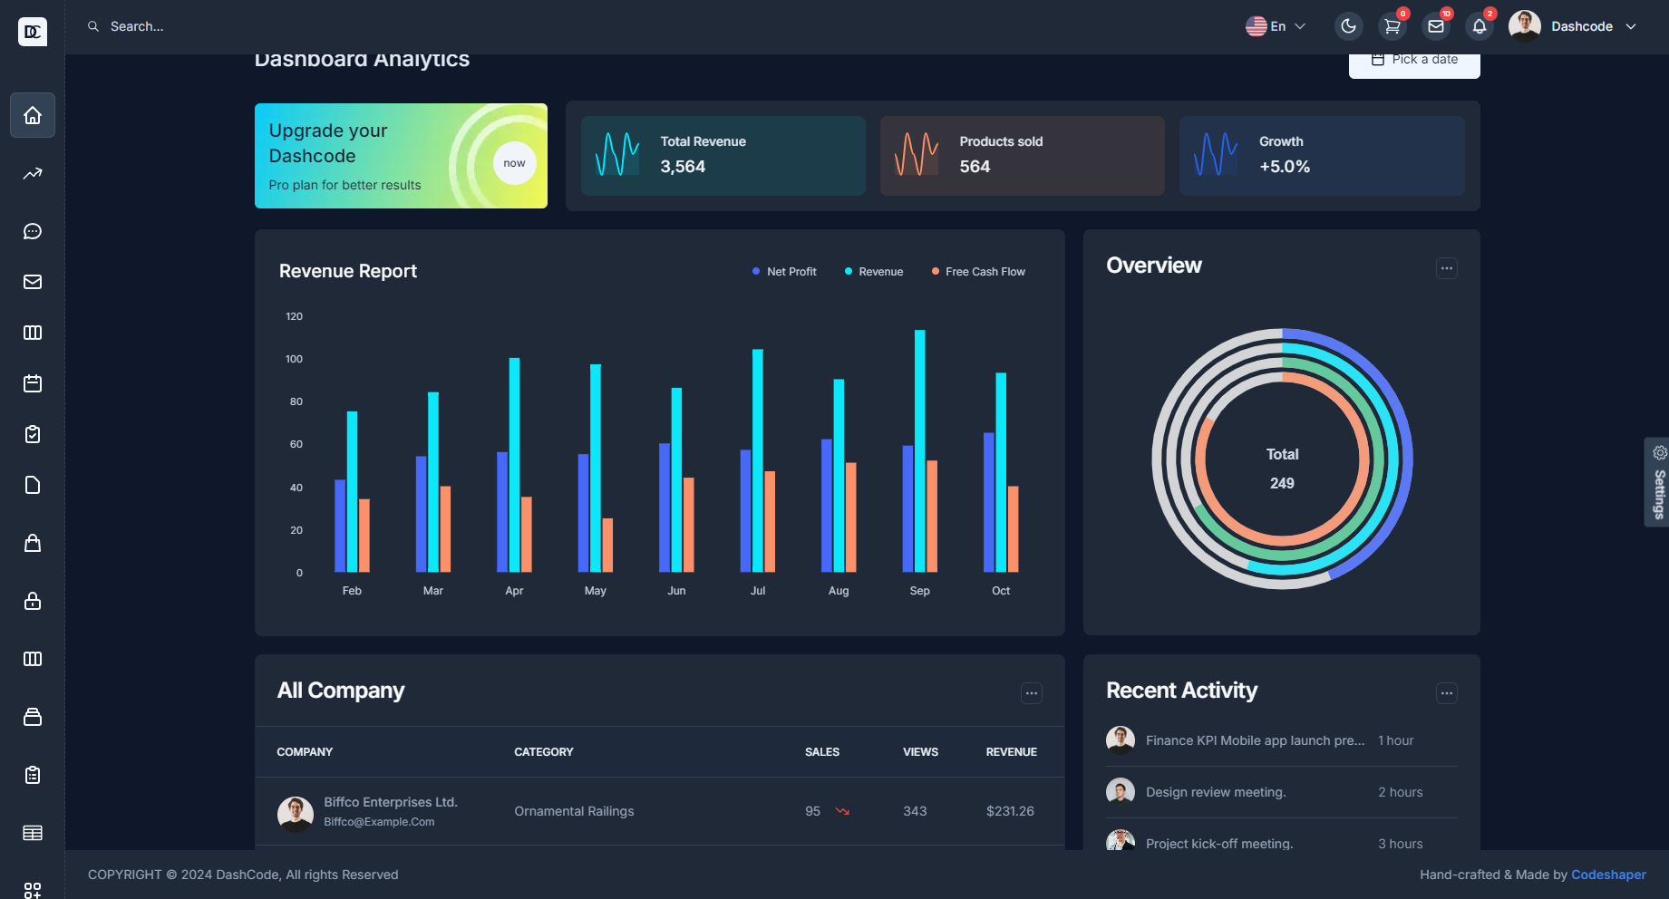Click the Total Revenue stat card
1669x899 pixels.
pos(723,156)
